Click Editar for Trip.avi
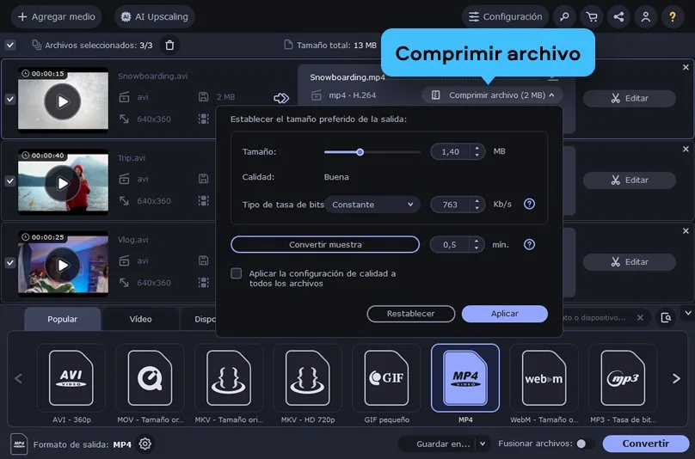695x459 pixels. [630, 181]
